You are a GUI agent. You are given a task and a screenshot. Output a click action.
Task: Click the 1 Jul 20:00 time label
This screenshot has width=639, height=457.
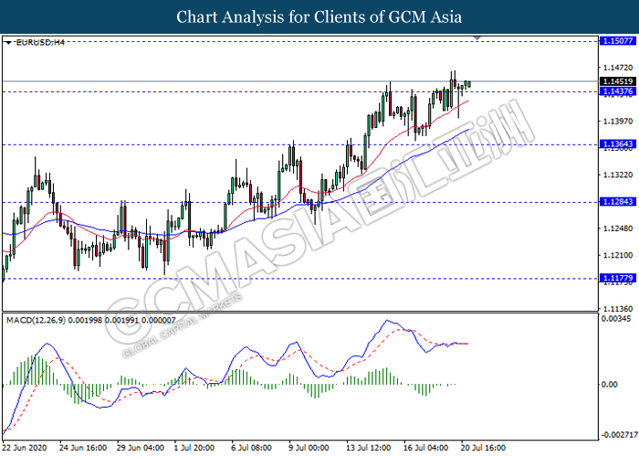[x=194, y=448]
